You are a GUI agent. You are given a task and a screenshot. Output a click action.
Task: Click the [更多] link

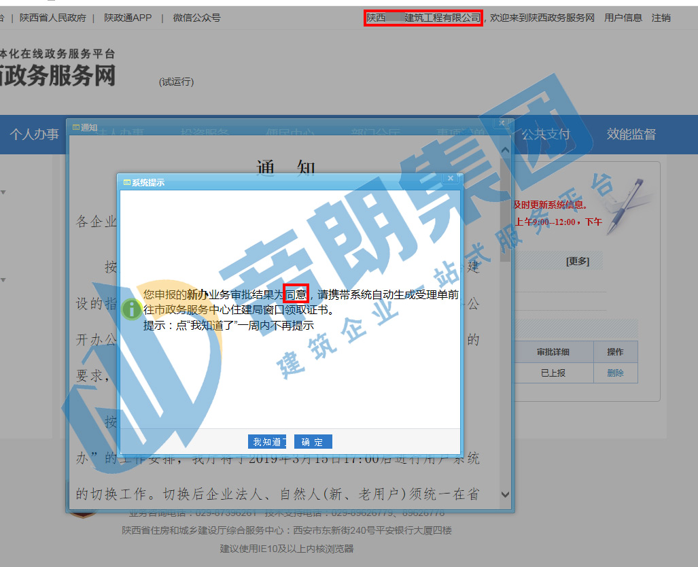[x=578, y=262]
